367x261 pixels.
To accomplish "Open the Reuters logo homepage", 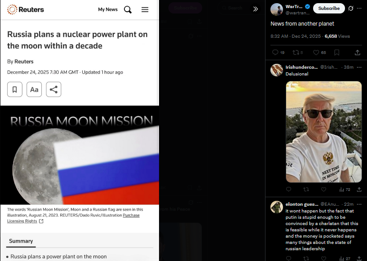I will click(26, 9).
